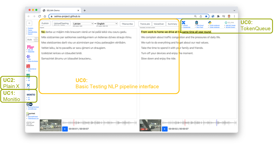This screenshot has width=275, height=145.
Task: Open the Latvian source language dropdown
Action: pyautogui.click(x=83, y=24)
